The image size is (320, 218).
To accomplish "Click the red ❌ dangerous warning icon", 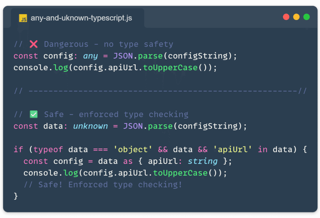I will [34, 44].
